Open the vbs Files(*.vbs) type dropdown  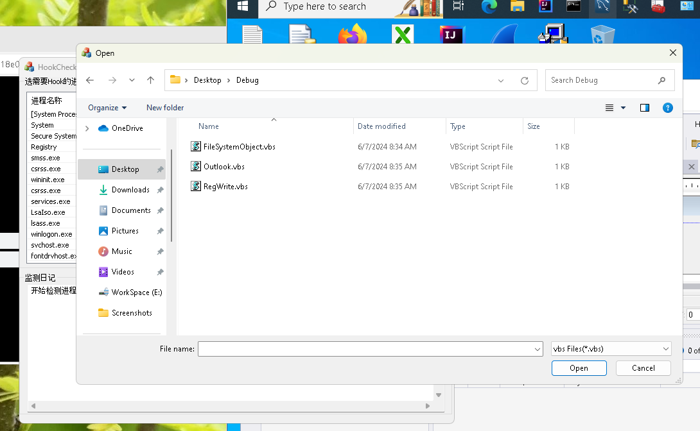click(611, 349)
